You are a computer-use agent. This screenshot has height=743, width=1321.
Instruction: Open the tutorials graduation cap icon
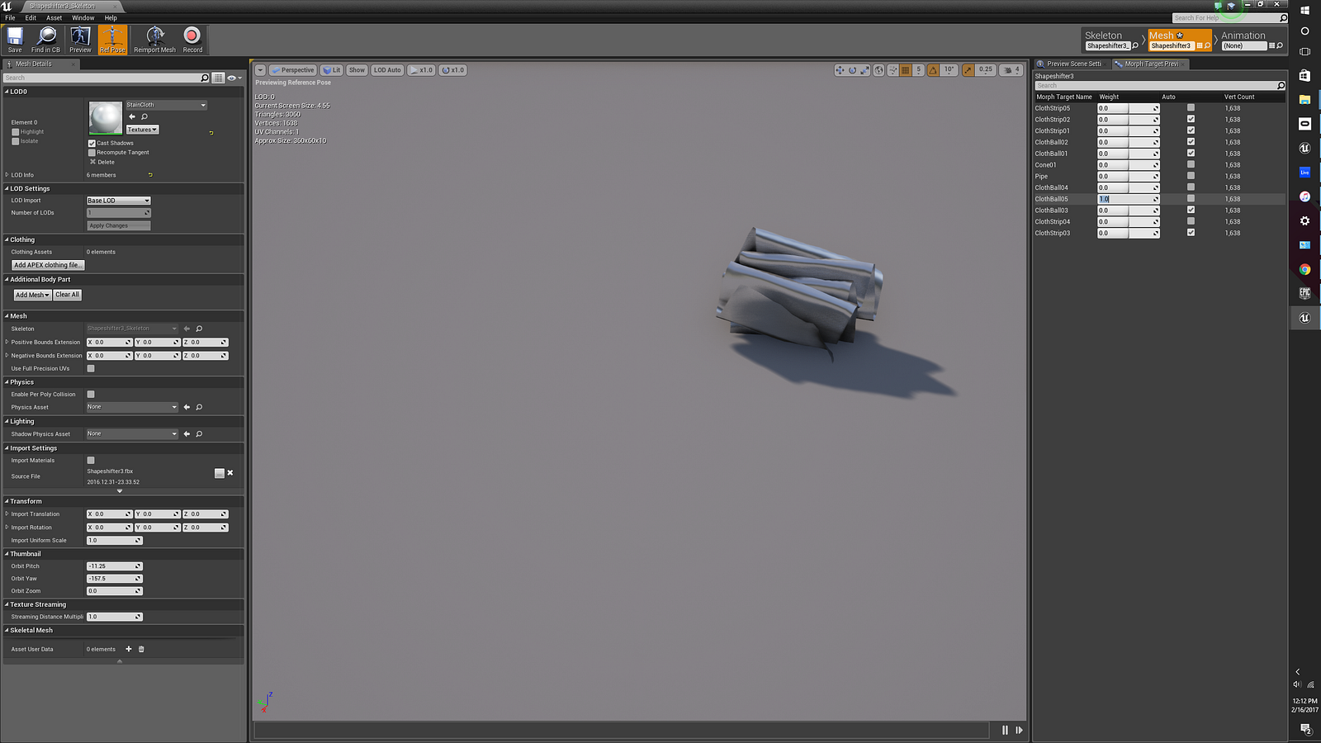pyautogui.click(x=1231, y=7)
